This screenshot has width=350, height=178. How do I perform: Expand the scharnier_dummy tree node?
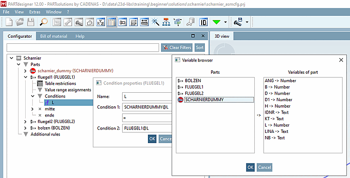(x=26, y=71)
